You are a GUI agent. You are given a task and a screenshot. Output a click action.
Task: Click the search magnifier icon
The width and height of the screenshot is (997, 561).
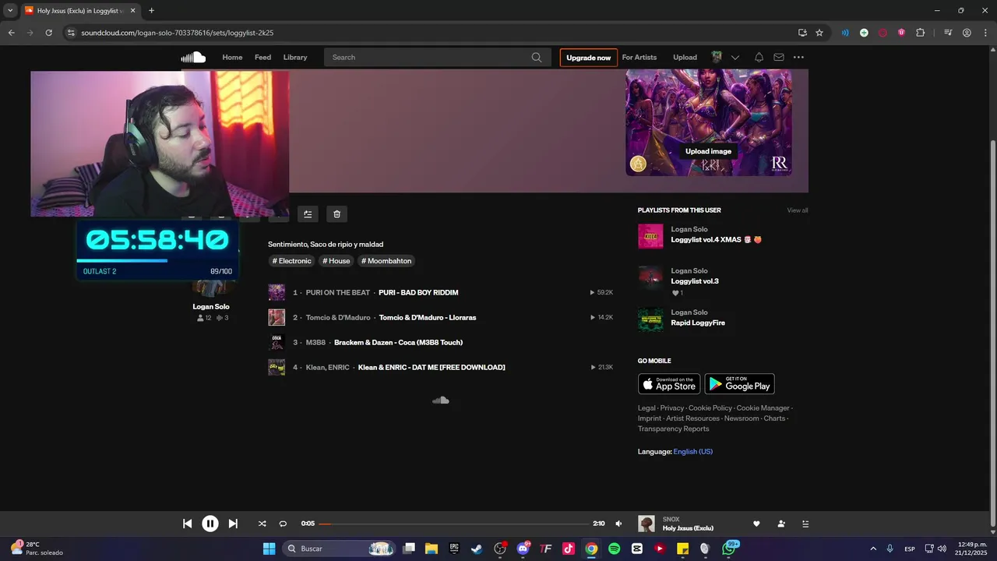tap(537, 57)
